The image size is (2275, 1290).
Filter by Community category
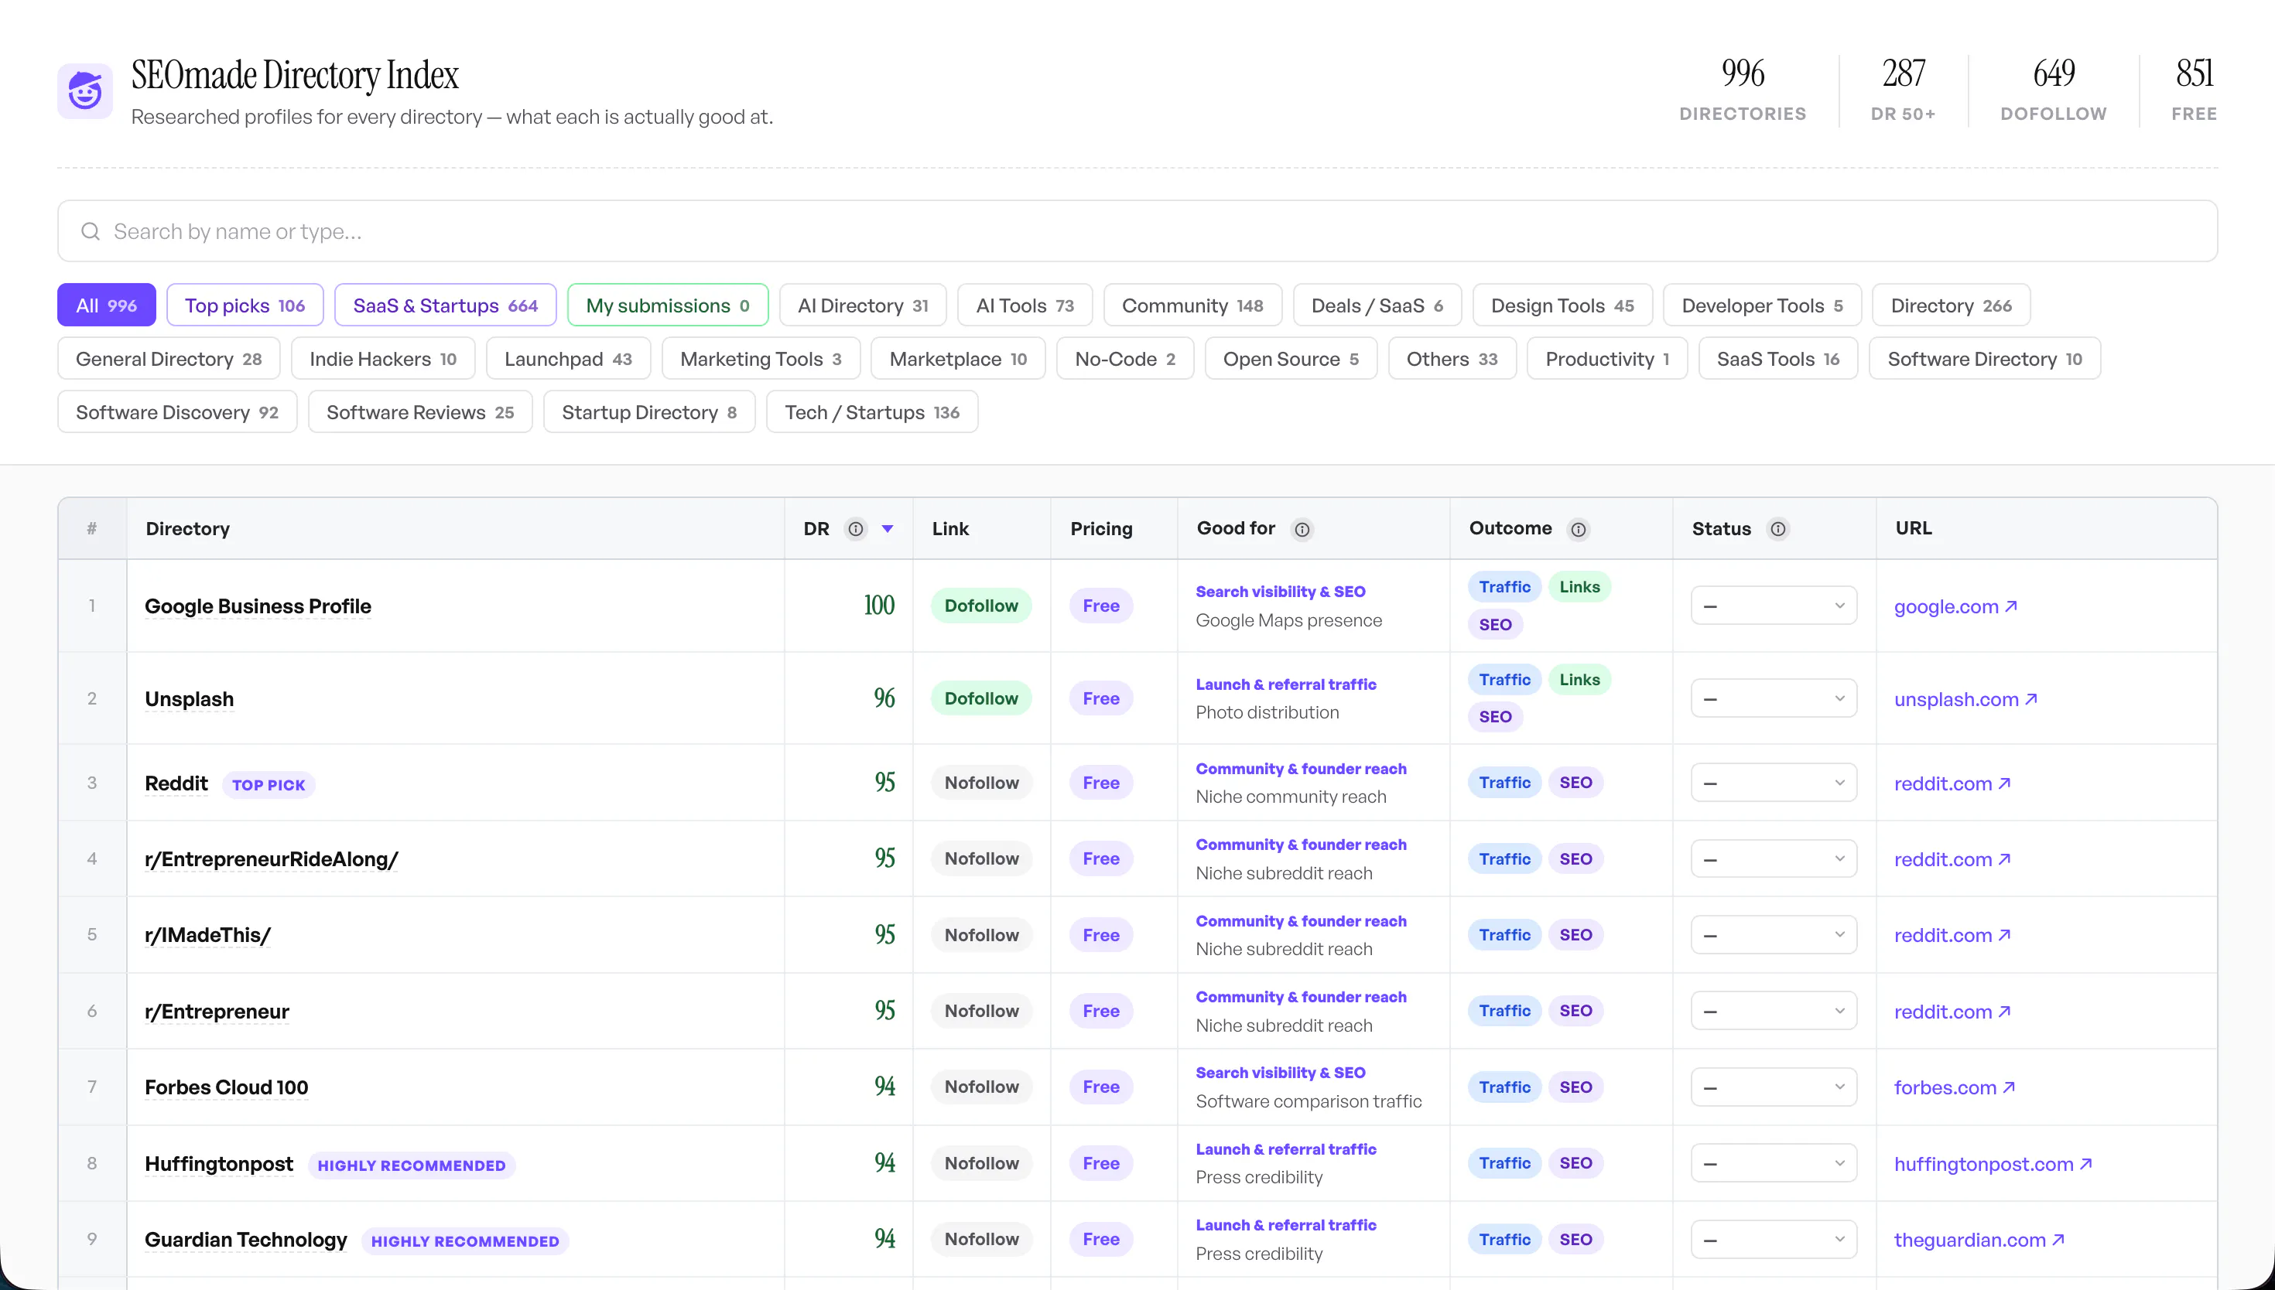pyautogui.click(x=1193, y=305)
